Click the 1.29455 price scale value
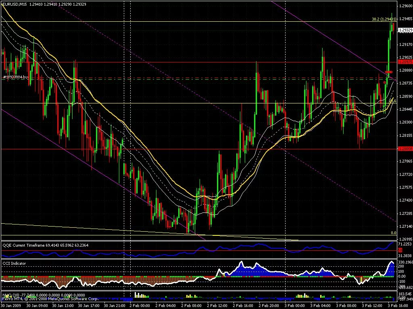 click(406, 19)
